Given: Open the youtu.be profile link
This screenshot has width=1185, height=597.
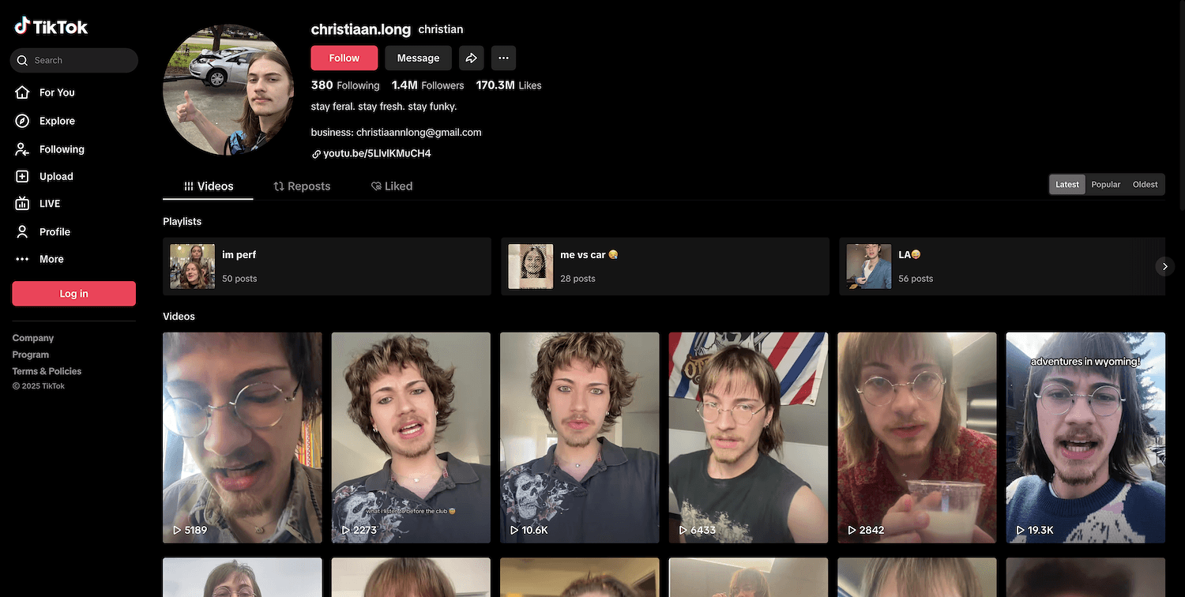Looking at the screenshot, I should (x=377, y=153).
